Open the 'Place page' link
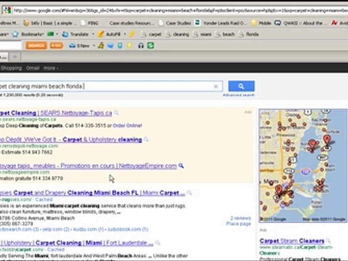 click(x=239, y=224)
